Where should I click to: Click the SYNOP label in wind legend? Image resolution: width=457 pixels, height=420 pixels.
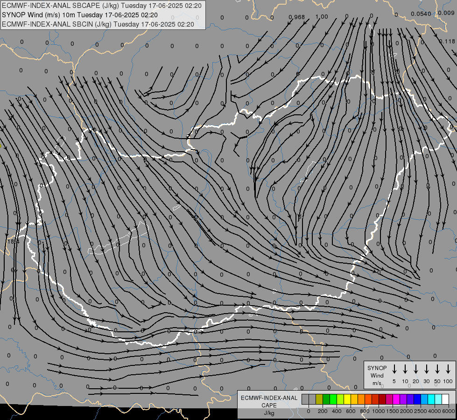(377, 368)
